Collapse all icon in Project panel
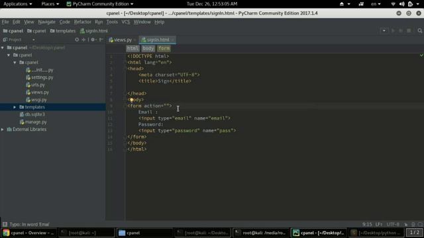This screenshot has width=424, height=238. click(83, 40)
